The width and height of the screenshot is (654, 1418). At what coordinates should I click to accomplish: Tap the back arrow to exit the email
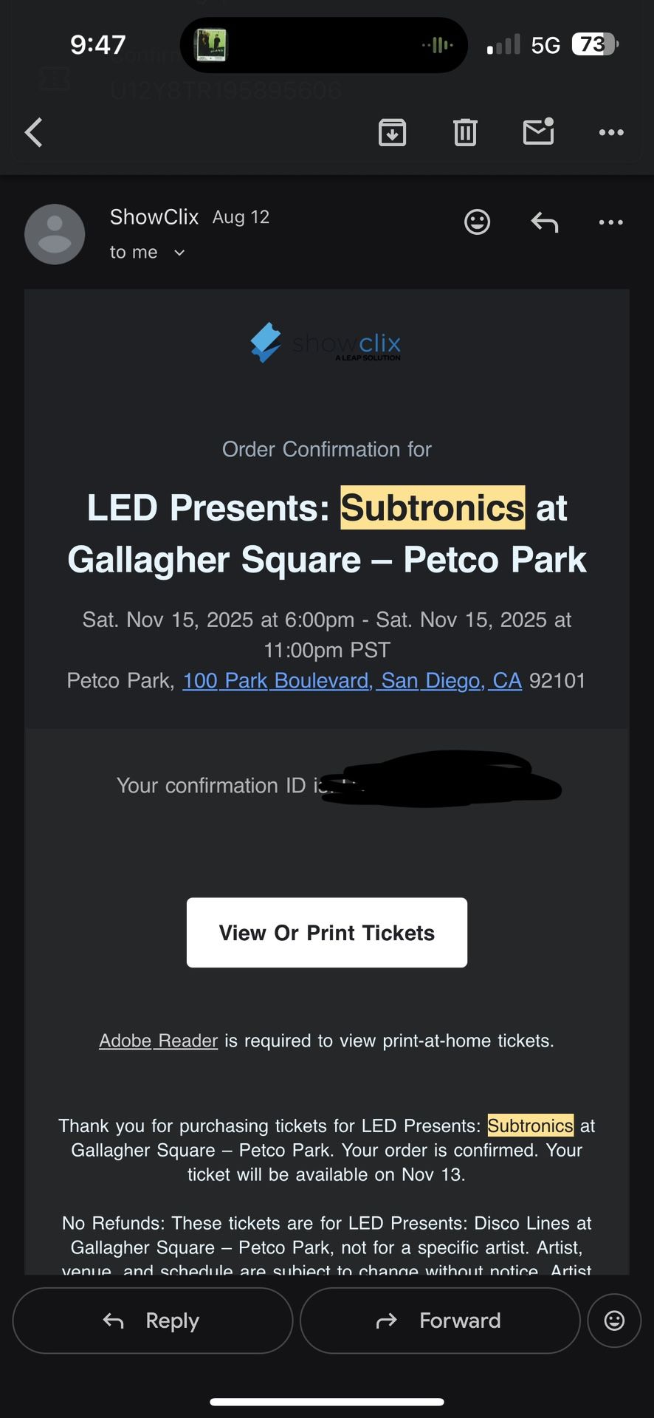pyautogui.click(x=33, y=132)
